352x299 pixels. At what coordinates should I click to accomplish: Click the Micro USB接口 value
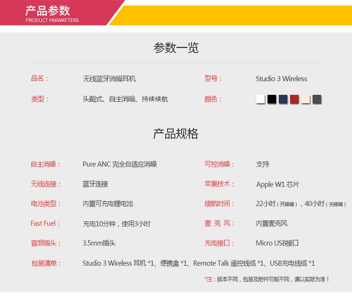[x=277, y=243]
